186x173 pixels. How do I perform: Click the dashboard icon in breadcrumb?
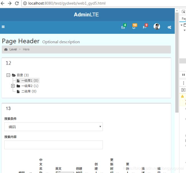click(6, 49)
